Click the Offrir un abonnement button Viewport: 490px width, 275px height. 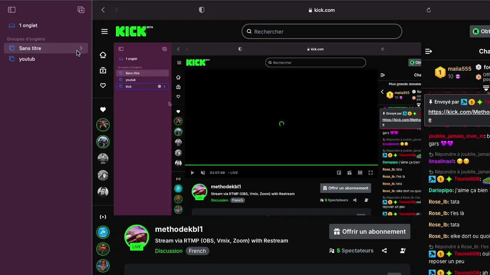click(x=369, y=231)
